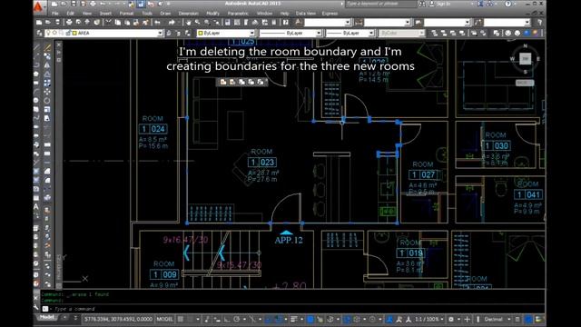Toggle AREA layer freeze sun icon
This screenshot has width=581, height=327.
[54, 33]
